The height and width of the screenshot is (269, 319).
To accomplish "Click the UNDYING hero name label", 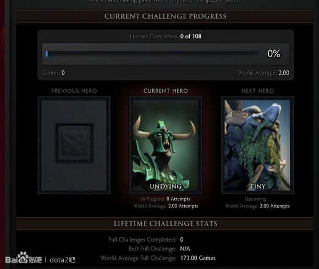I will (x=166, y=186).
